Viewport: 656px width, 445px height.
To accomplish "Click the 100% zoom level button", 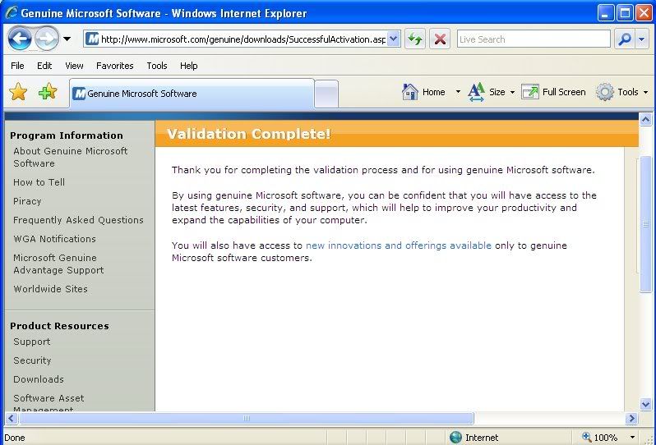I will pyautogui.click(x=599, y=437).
